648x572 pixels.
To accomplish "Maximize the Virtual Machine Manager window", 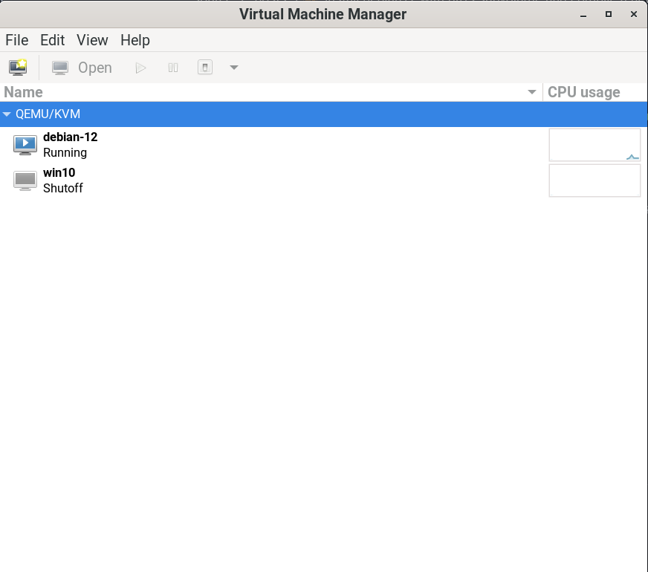I will [609, 14].
